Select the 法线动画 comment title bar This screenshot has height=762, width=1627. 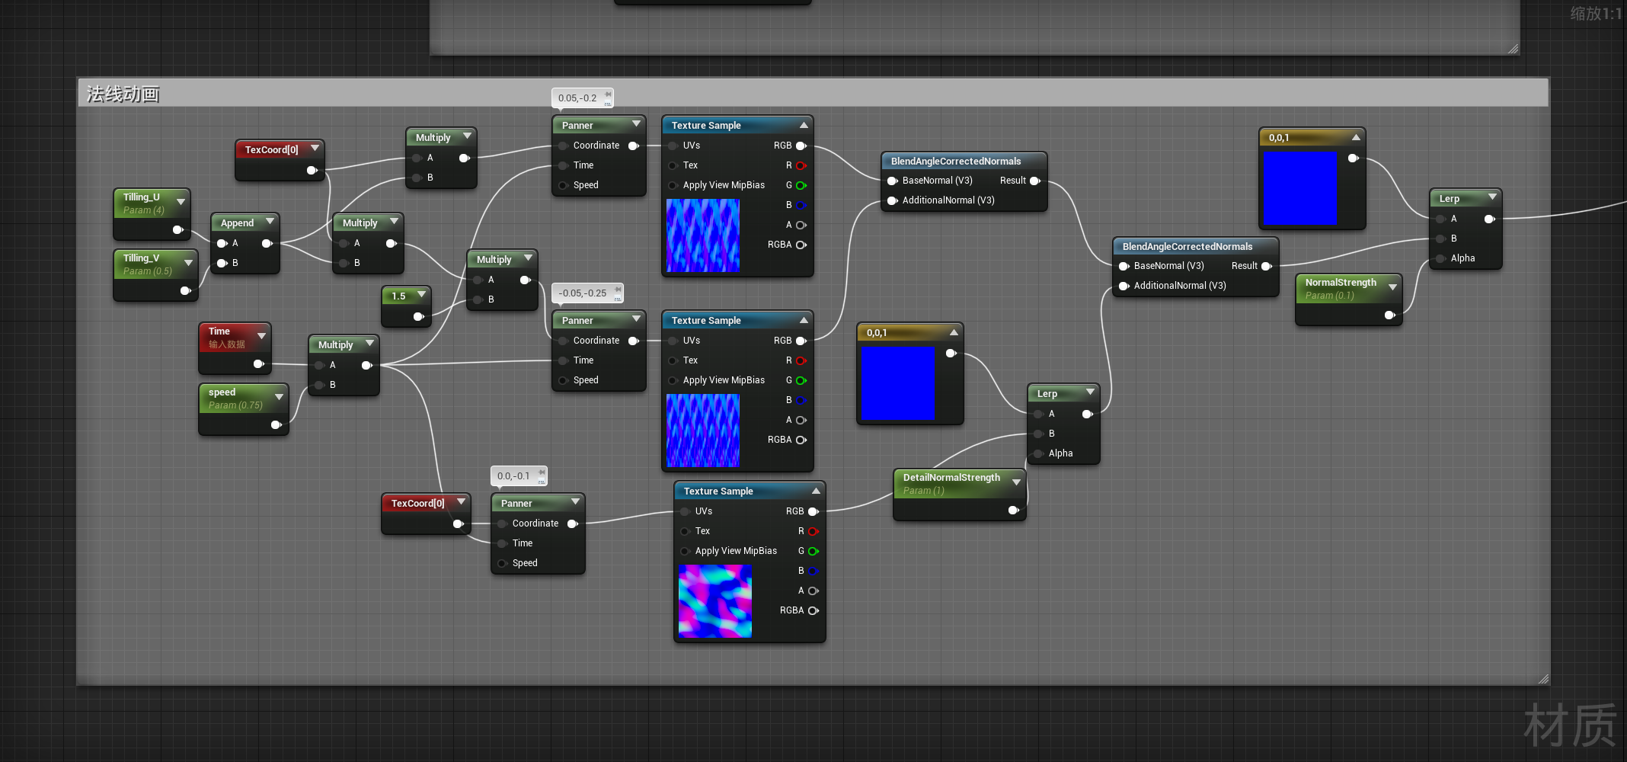pyautogui.click(x=813, y=93)
